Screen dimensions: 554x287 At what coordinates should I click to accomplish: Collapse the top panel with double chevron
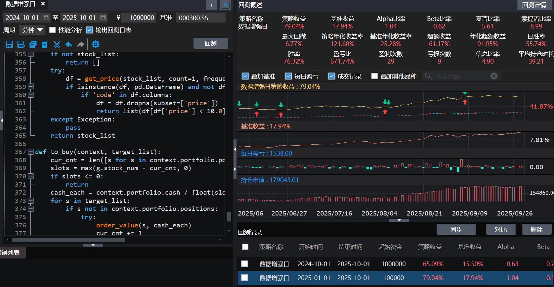point(226,5)
